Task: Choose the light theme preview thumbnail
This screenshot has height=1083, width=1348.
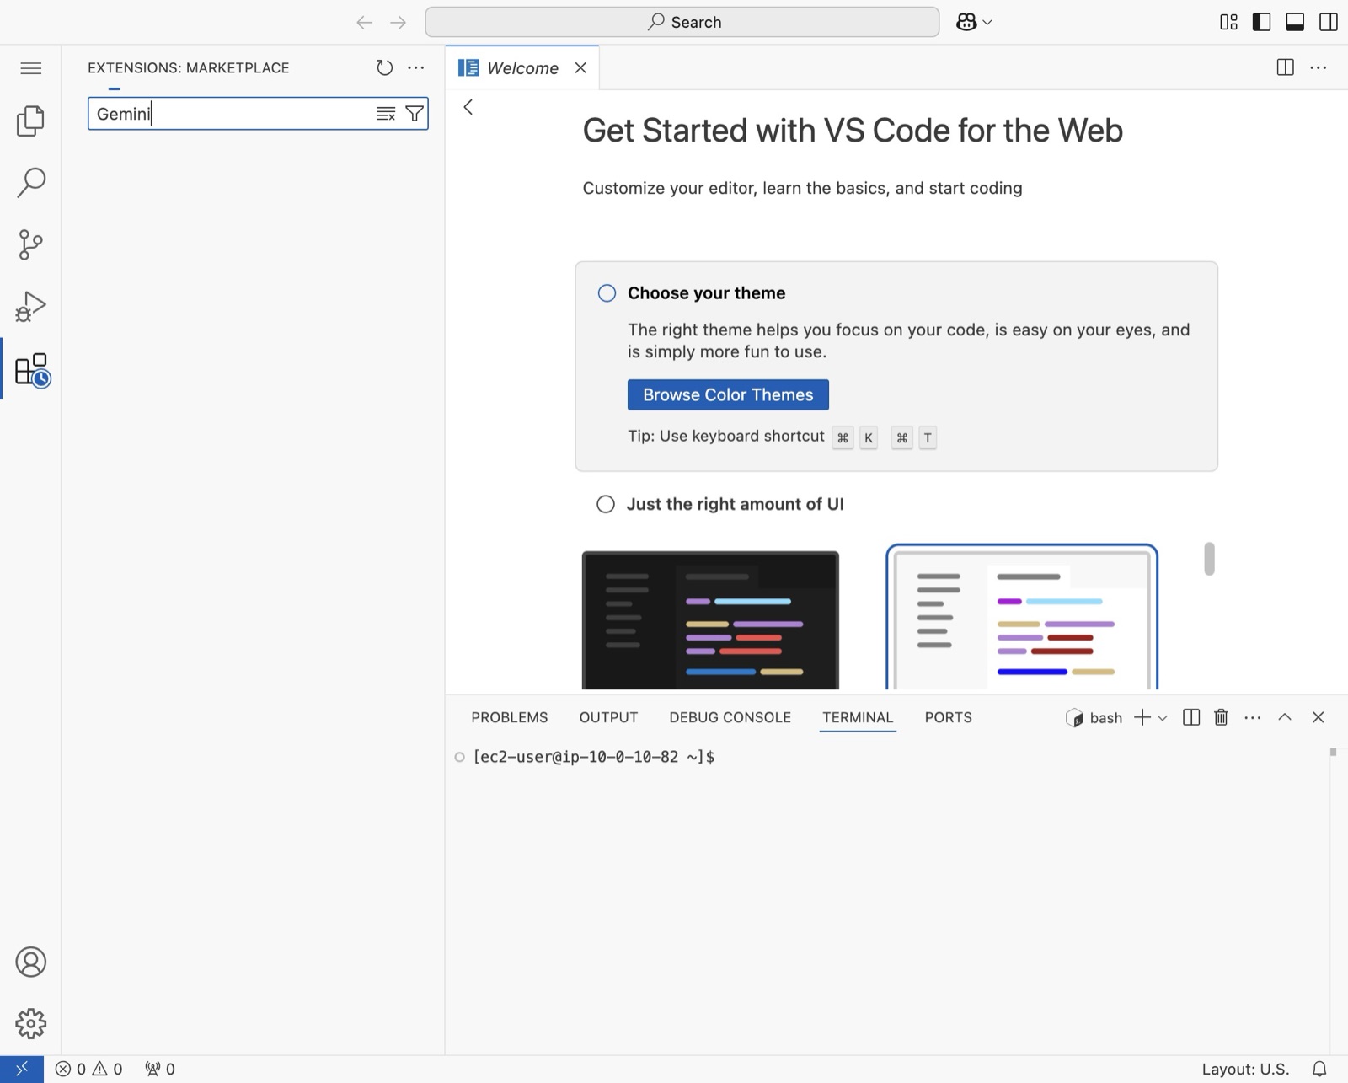Action: tap(1022, 617)
